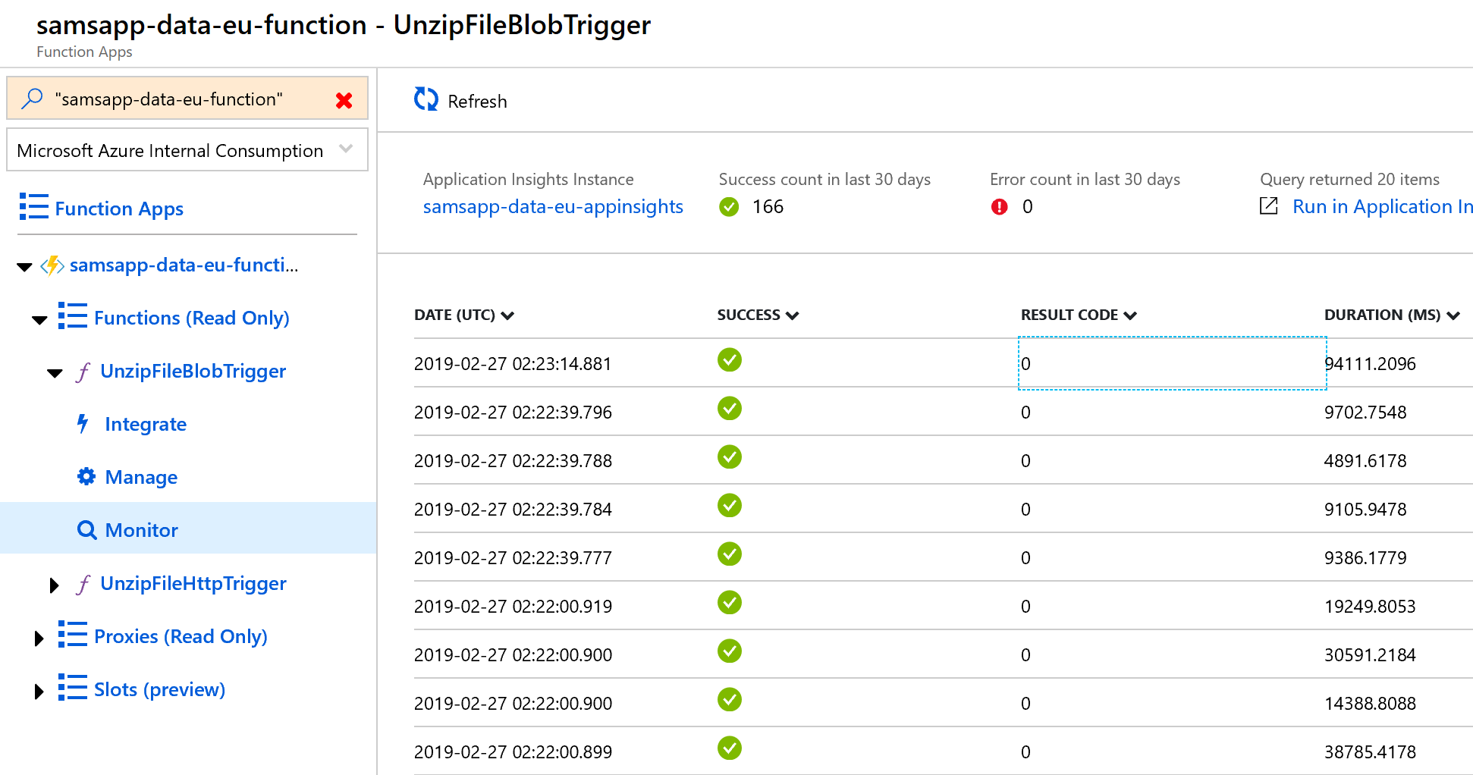Click the Integrate lightning bolt icon
This screenshot has width=1473, height=775.
pos(83,424)
